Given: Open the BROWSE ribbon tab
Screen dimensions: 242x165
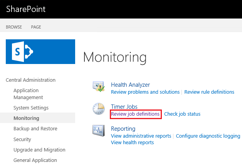Looking at the screenshot, I should click(14, 27).
